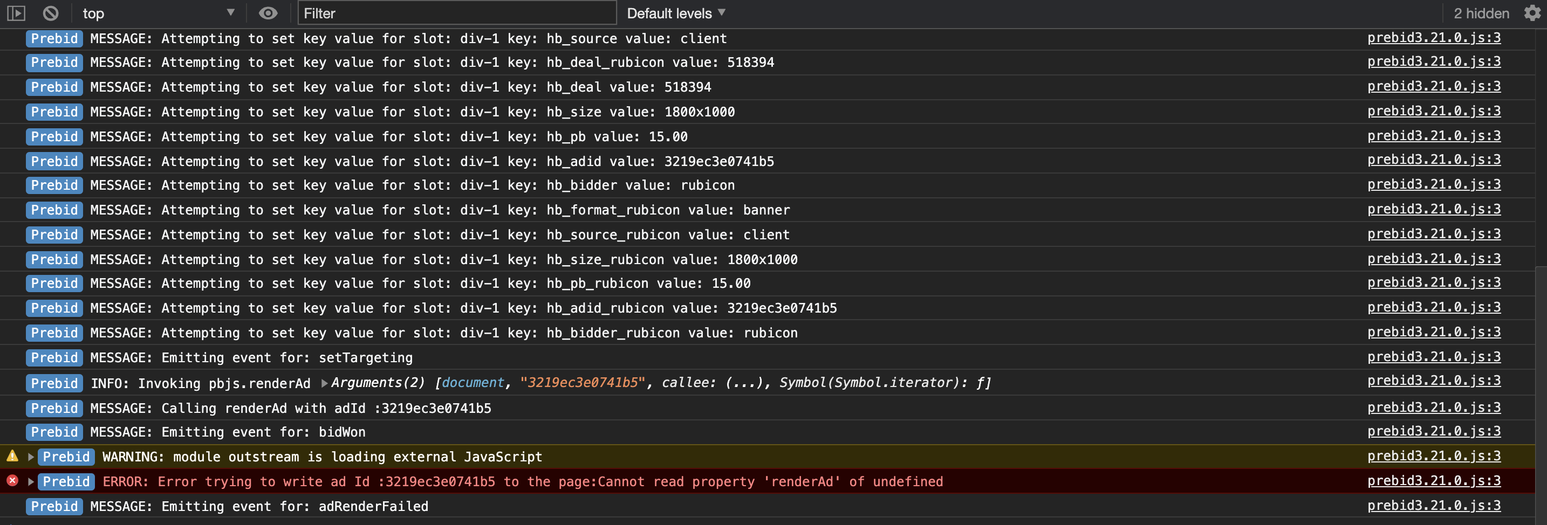Open prebid3.21.0.js:3 link on the error row

pyautogui.click(x=1434, y=481)
